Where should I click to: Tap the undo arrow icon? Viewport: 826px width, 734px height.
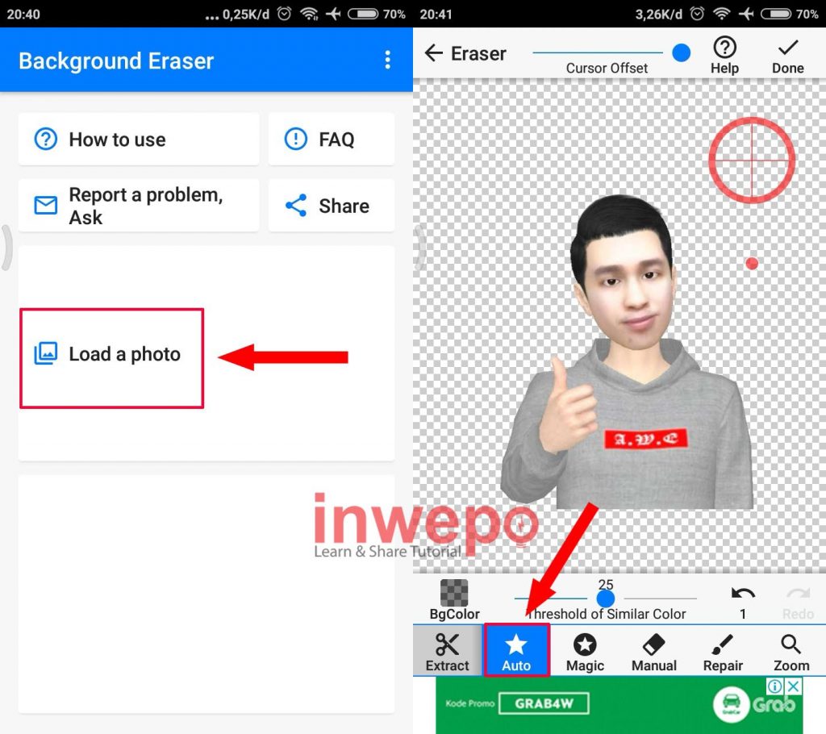coord(743,594)
